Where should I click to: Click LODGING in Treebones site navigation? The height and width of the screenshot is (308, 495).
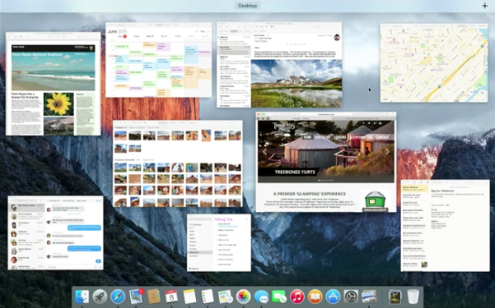(x=340, y=137)
